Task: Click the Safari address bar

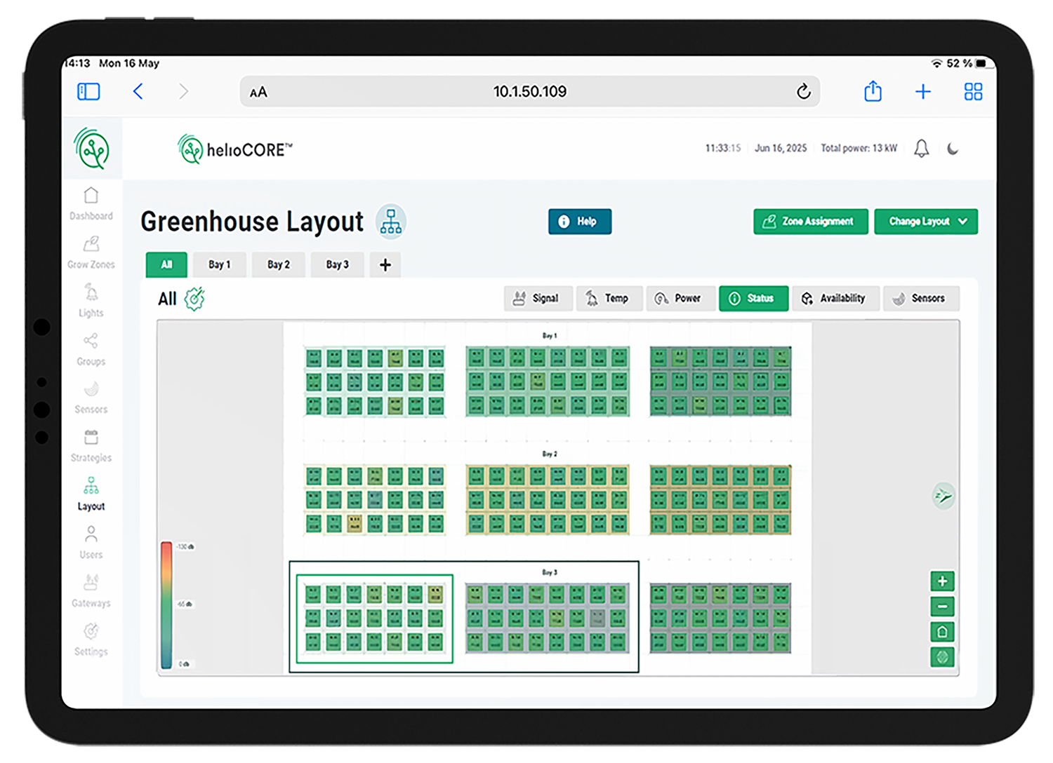Action: tap(530, 91)
